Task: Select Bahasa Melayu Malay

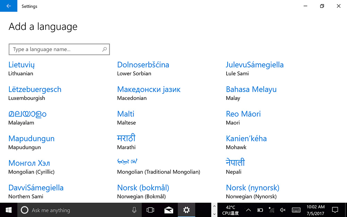Action: tap(251, 93)
